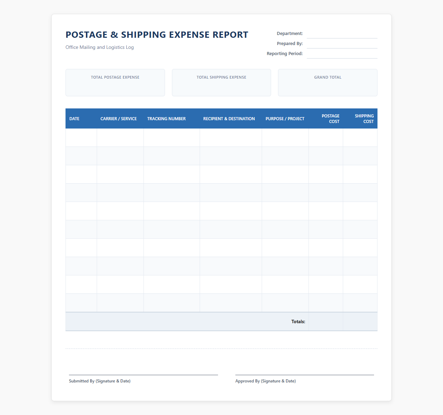Click the Office Mailing and Logistics Log subtitle
This screenshot has width=443, height=415.
[x=99, y=47]
